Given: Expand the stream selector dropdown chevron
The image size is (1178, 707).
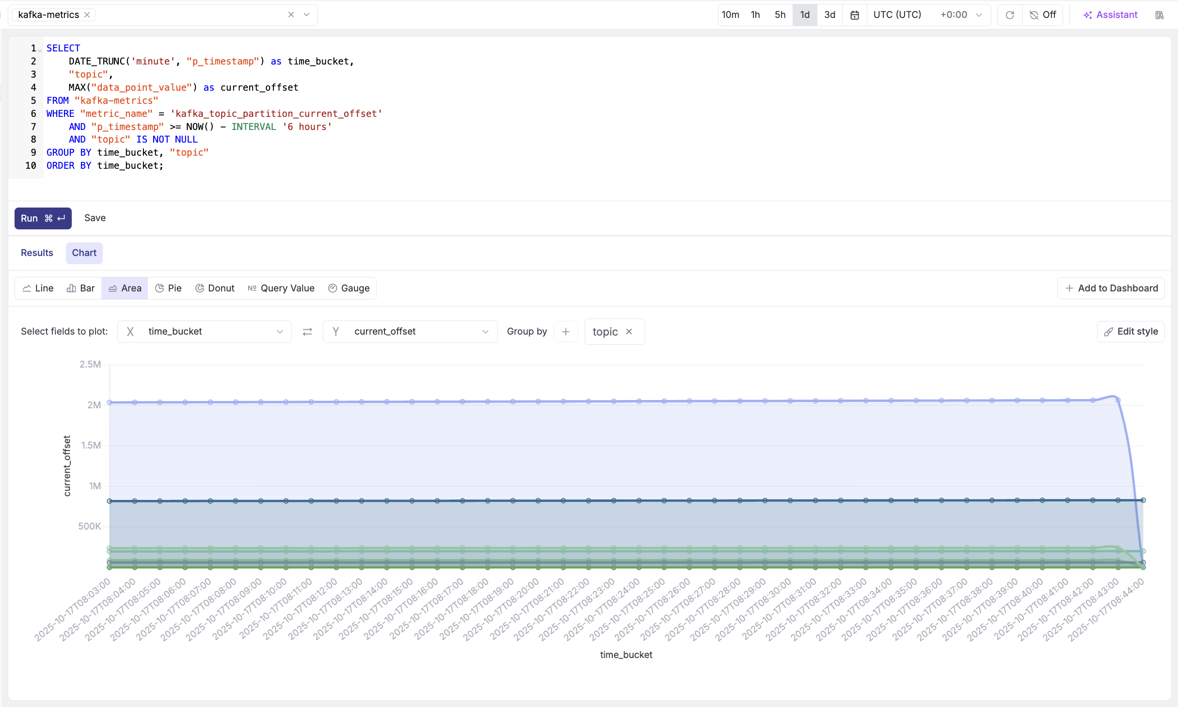Looking at the screenshot, I should click(x=307, y=15).
